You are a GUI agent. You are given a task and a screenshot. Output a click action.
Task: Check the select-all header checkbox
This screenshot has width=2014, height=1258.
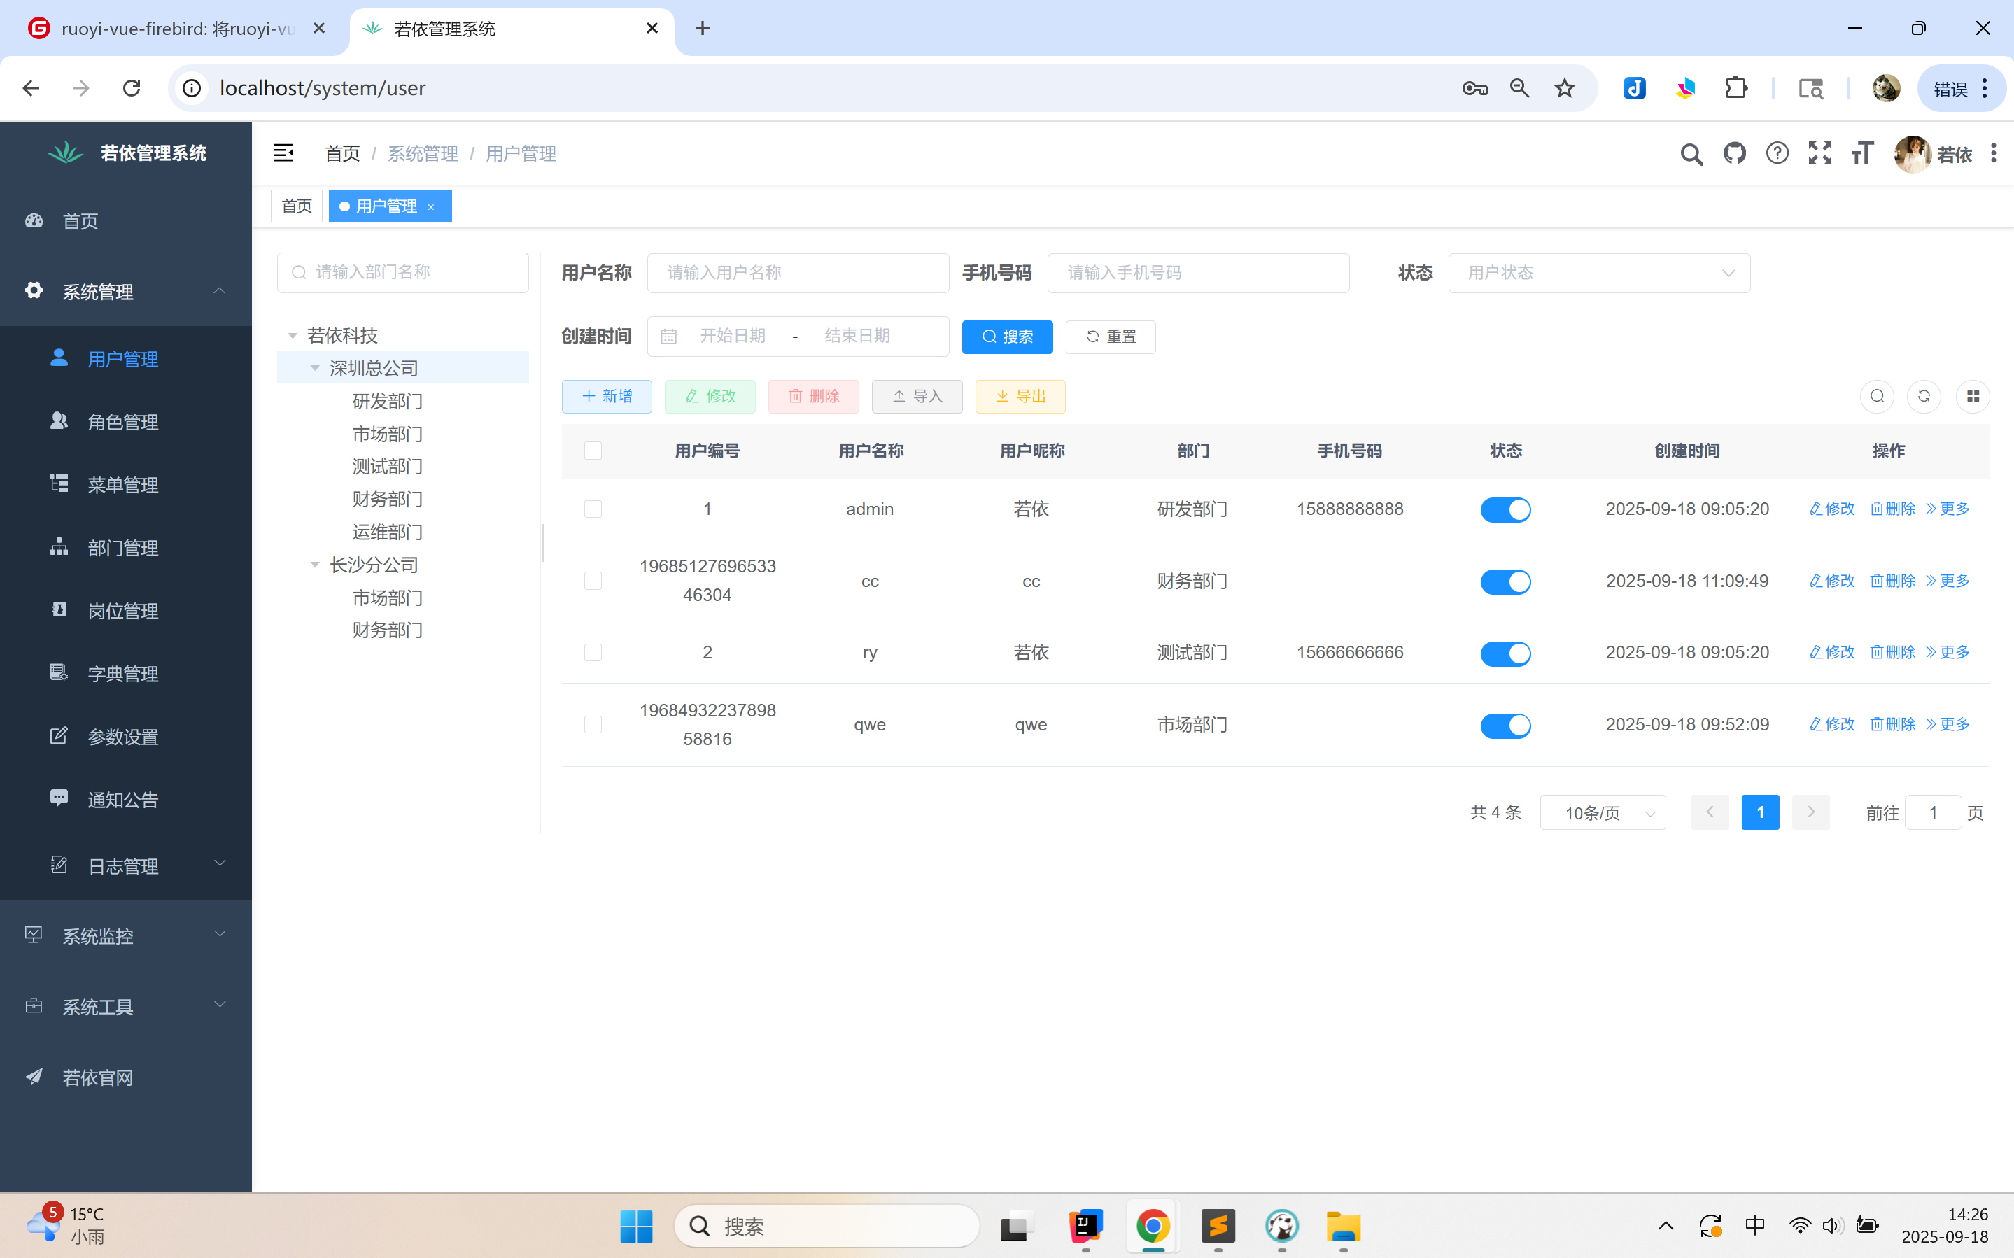(592, 451)
